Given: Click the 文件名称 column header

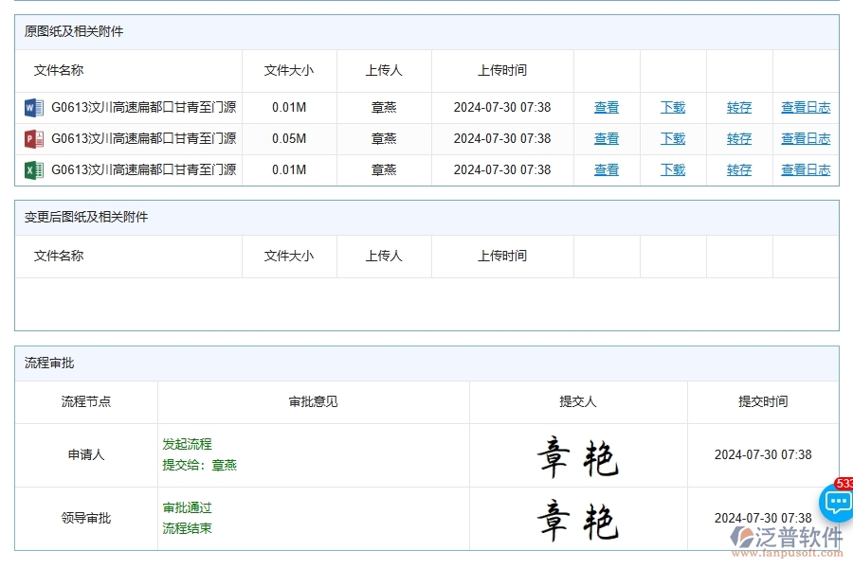Looking at the screenshot, I should pos(58,70).
